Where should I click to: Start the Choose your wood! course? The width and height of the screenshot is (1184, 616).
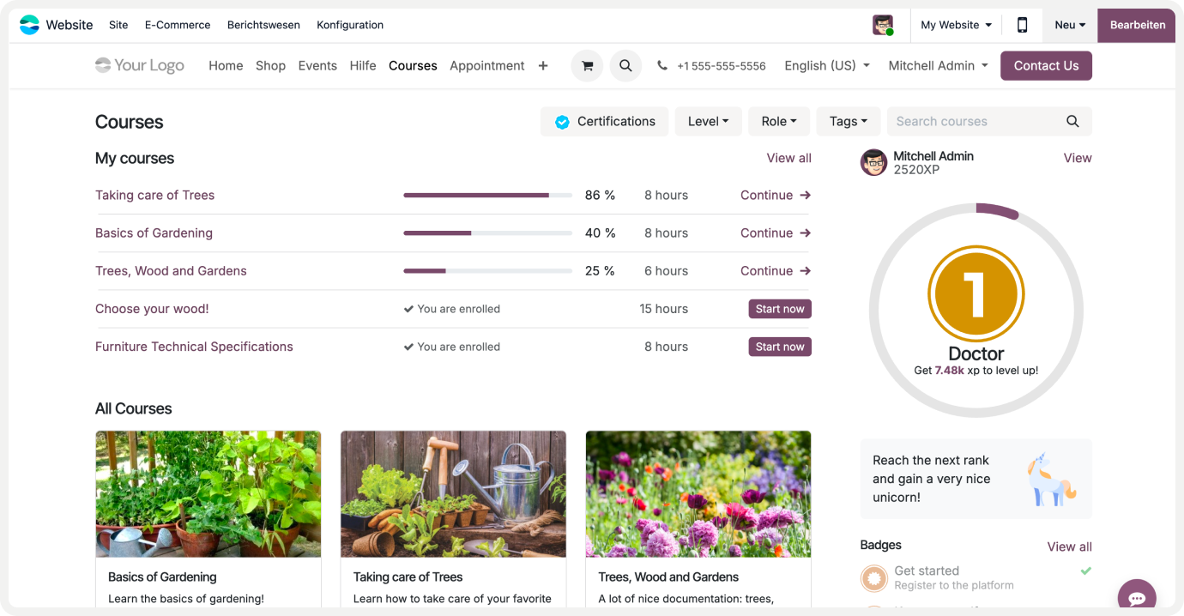(780, 309)
